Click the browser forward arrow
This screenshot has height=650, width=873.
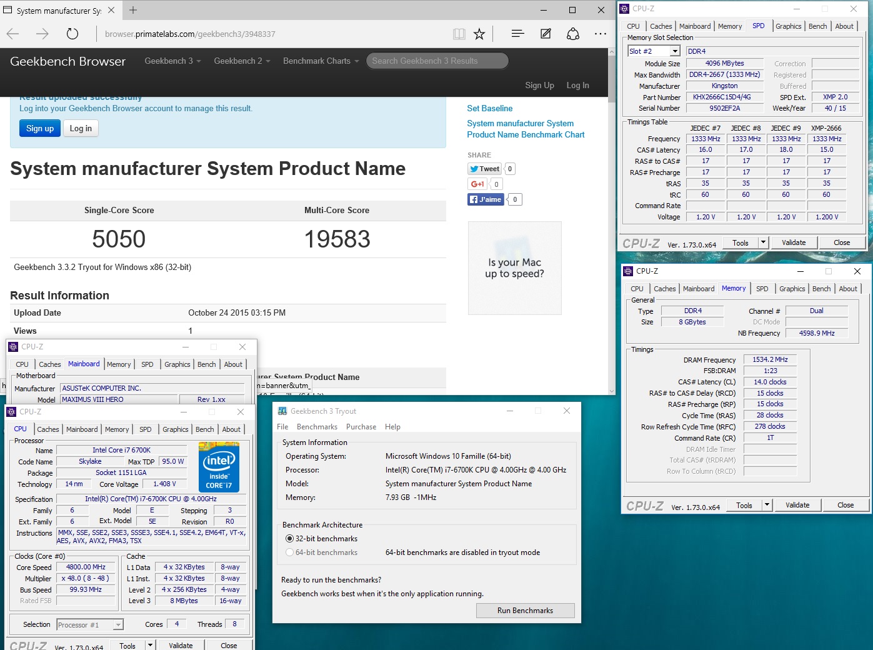pyautogui.click(x=42, y=34)
